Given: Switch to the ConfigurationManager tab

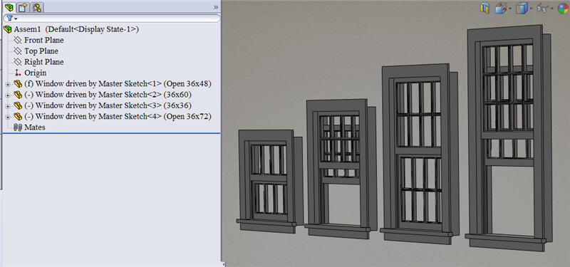Looking at the screenshot, I should 36,7.
